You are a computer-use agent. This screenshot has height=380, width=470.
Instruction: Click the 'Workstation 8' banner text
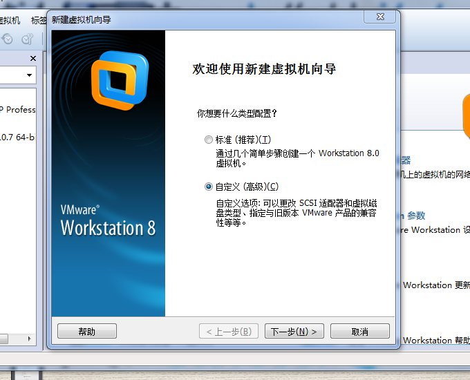(x=109, y=228)
